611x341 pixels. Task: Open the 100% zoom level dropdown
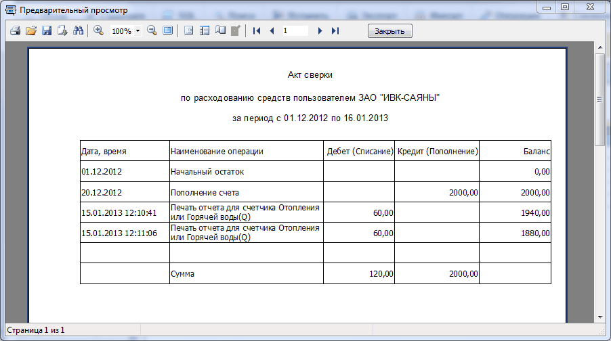click(138, 30)
